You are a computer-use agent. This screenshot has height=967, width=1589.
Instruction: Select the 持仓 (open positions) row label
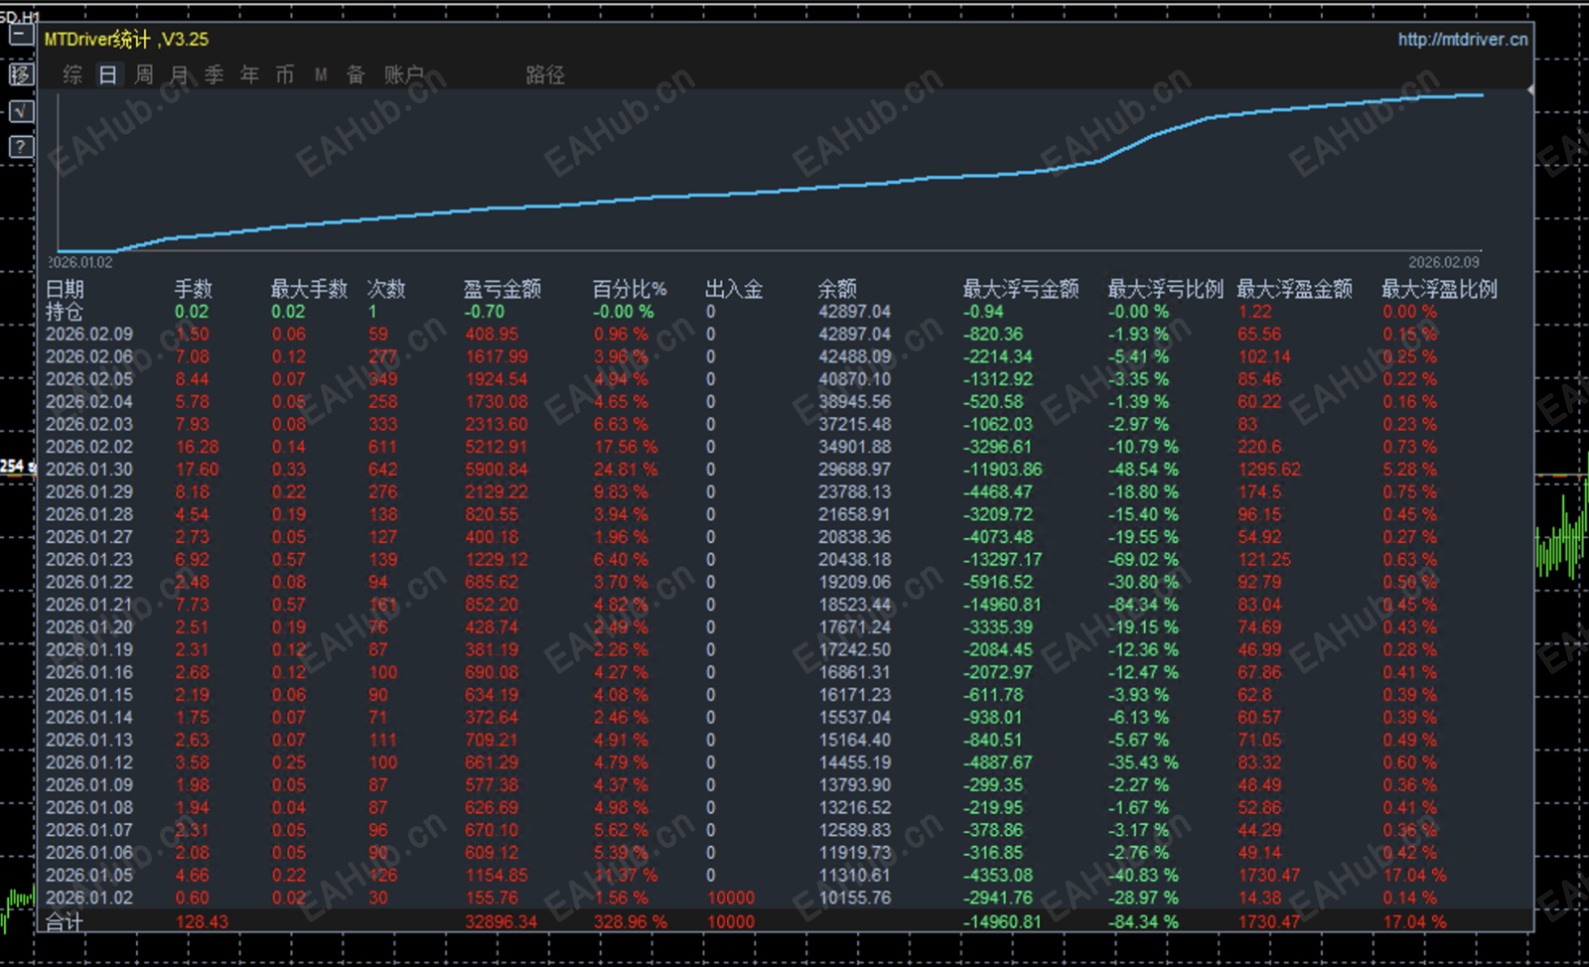tap(65, 312)
